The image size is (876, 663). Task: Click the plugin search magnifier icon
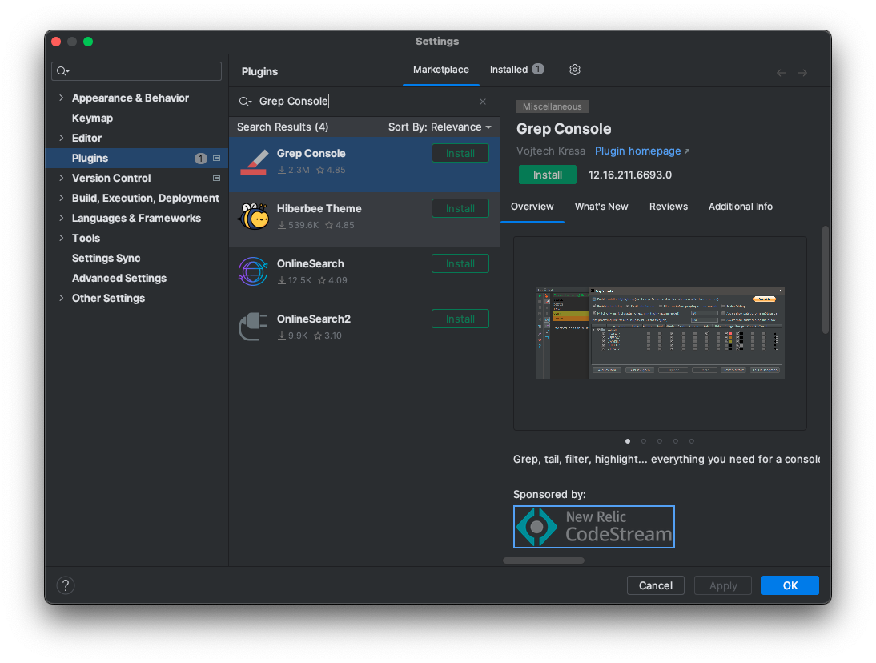coord(245,102)
